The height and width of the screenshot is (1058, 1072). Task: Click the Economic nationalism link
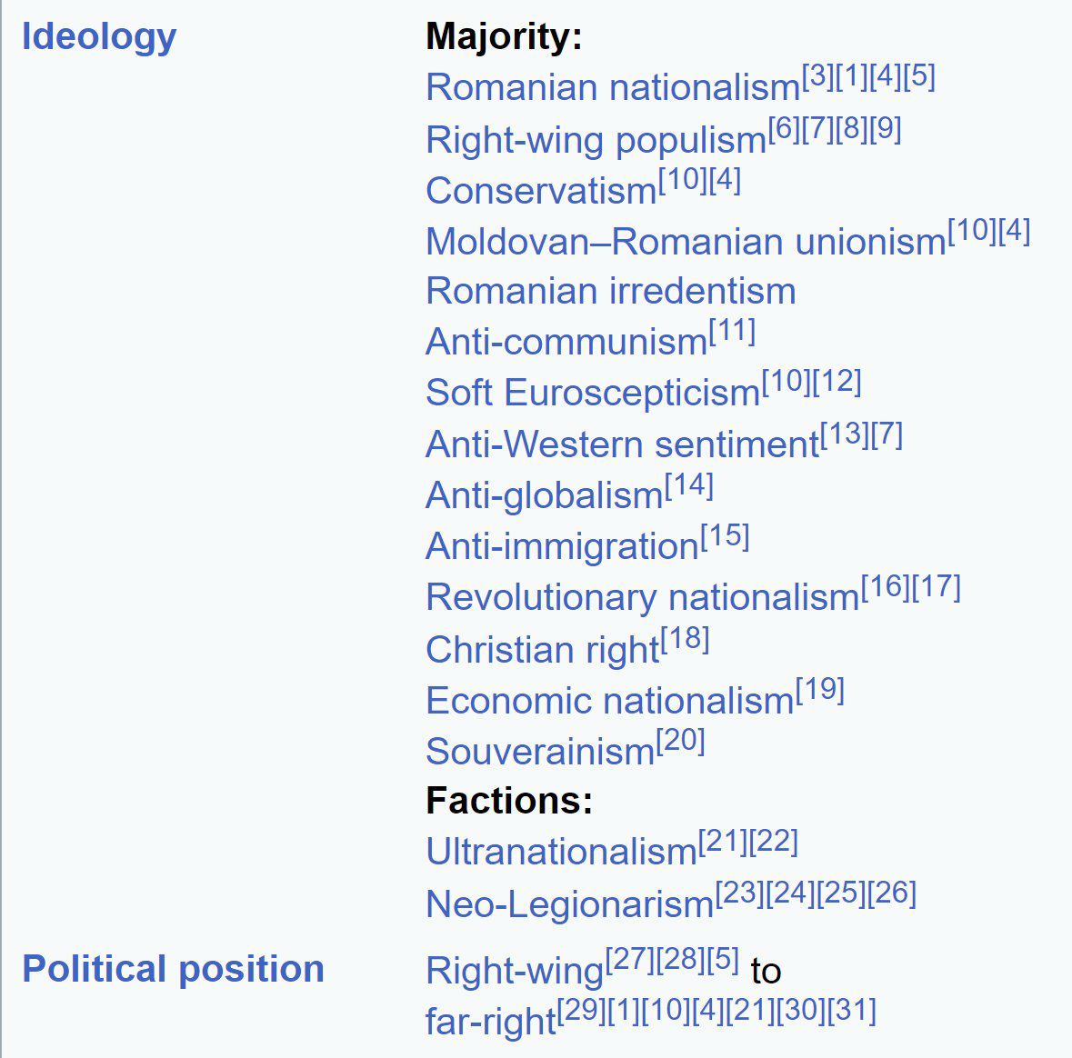[609, 701]
